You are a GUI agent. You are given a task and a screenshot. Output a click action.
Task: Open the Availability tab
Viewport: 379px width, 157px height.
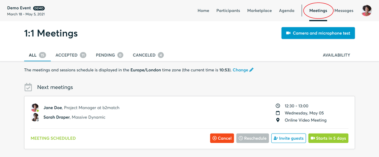pyautogui.click(x=336, y=55)
